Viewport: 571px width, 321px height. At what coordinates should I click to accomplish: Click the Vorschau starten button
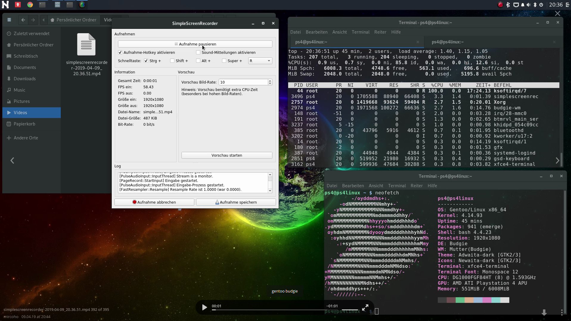pos(226,155)
